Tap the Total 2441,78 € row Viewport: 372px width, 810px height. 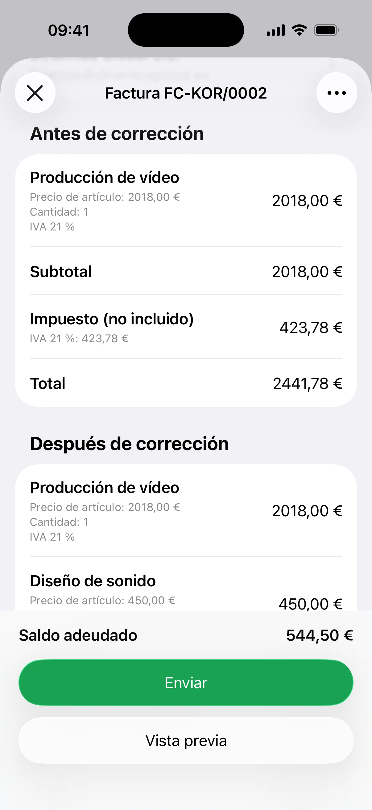186,384
